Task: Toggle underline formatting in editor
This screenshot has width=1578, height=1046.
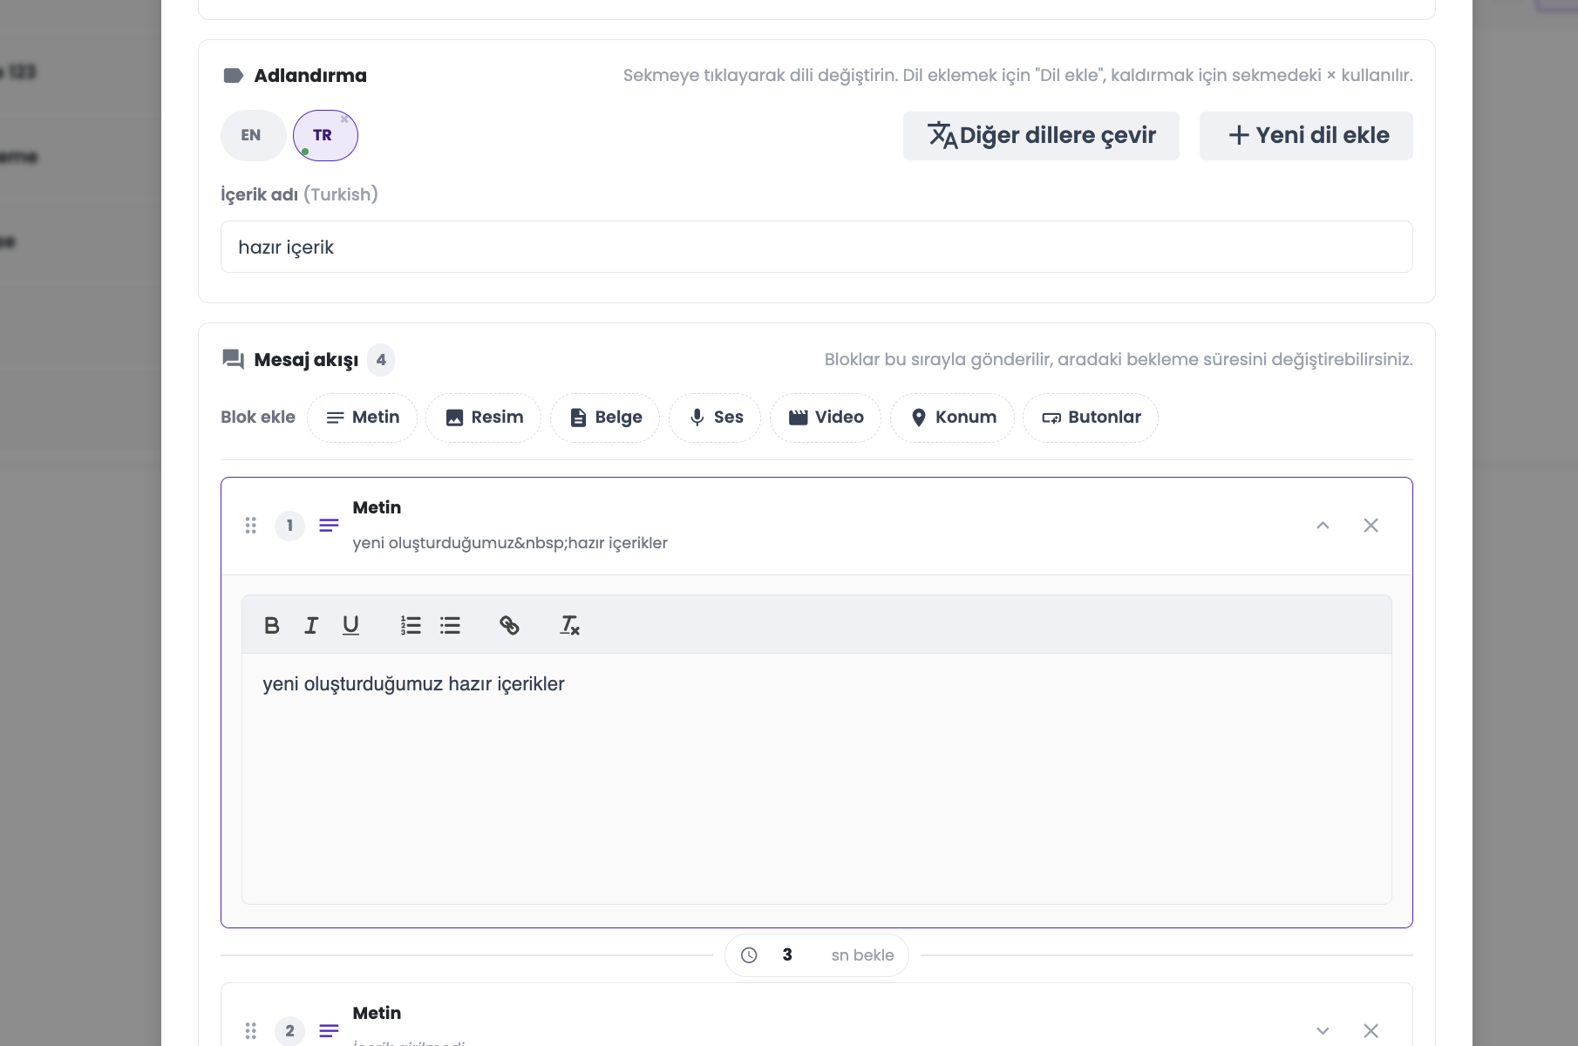Action: pos(350,625)
